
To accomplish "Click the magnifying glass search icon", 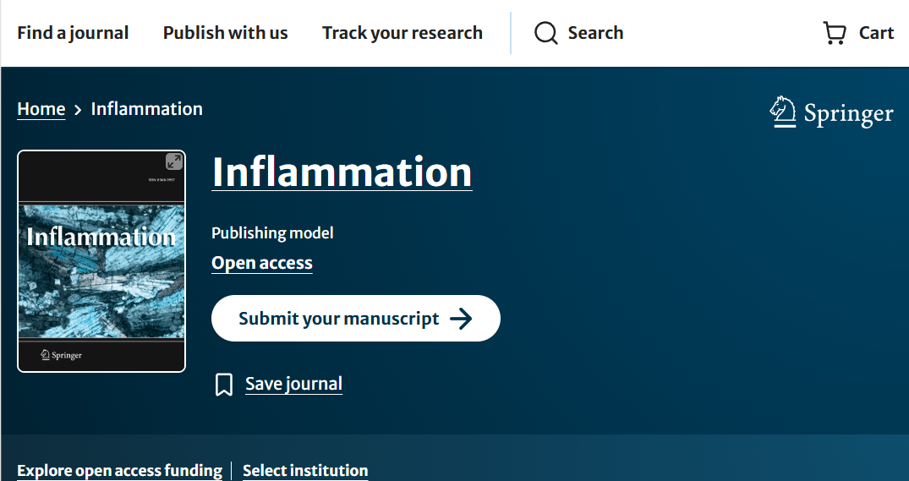I will click(546, 33).
